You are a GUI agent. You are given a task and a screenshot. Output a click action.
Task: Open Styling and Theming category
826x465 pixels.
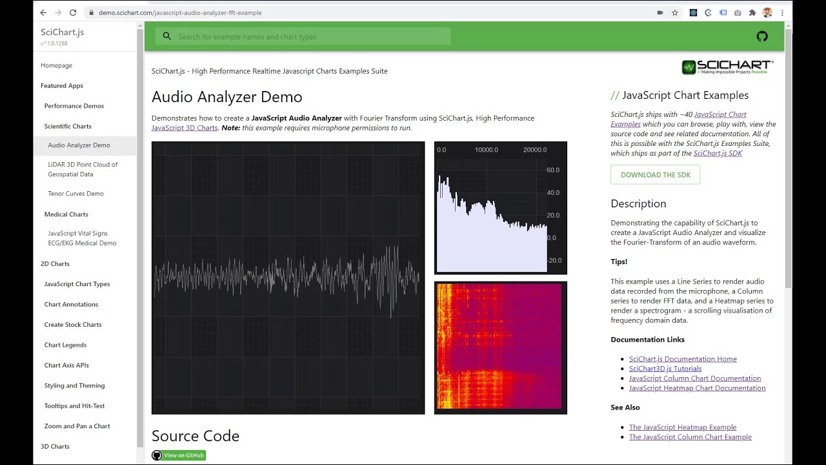click(74, 386)
